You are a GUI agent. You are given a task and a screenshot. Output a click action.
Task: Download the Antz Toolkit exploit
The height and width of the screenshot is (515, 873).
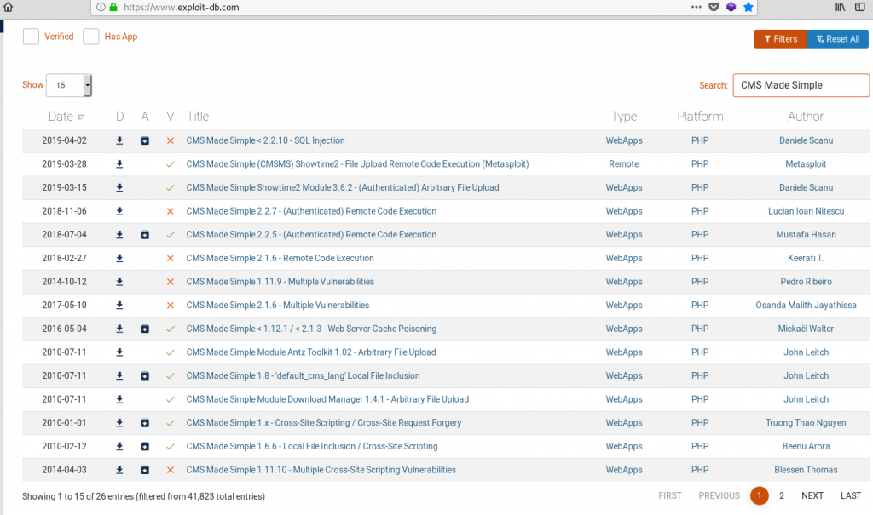click(119, 352)
